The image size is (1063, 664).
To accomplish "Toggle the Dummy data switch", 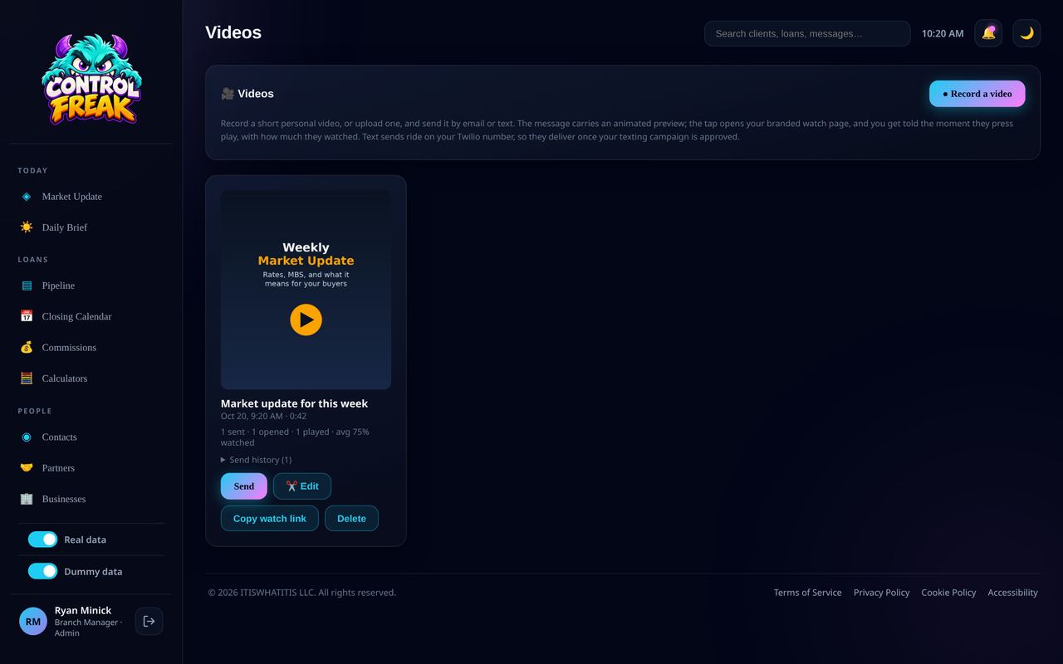I will 42,571.
